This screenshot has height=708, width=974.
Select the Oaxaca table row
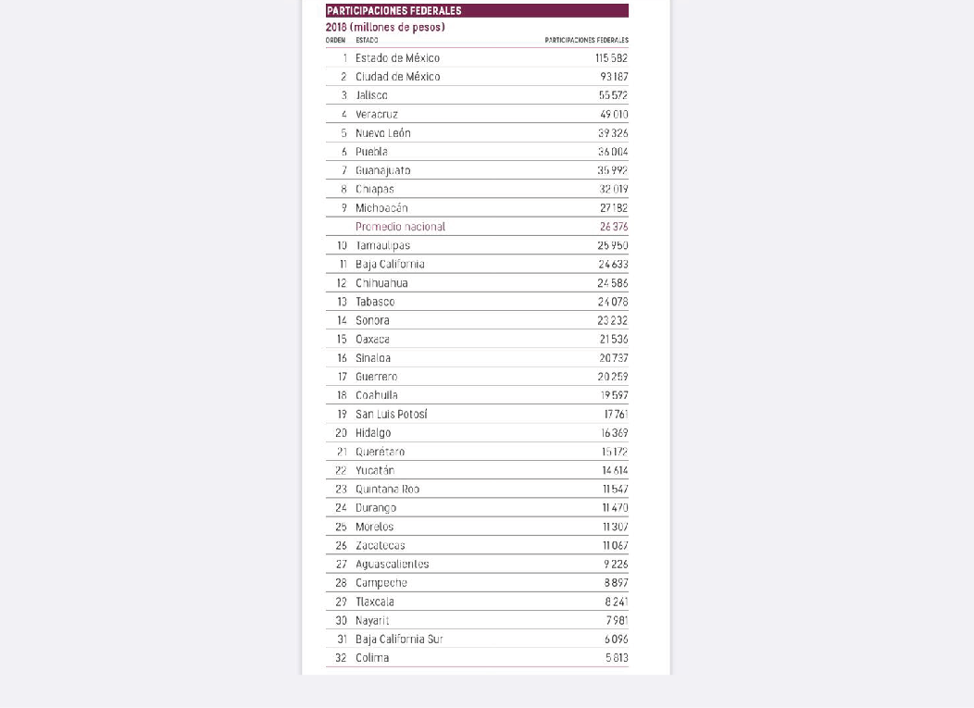point(477,340)
